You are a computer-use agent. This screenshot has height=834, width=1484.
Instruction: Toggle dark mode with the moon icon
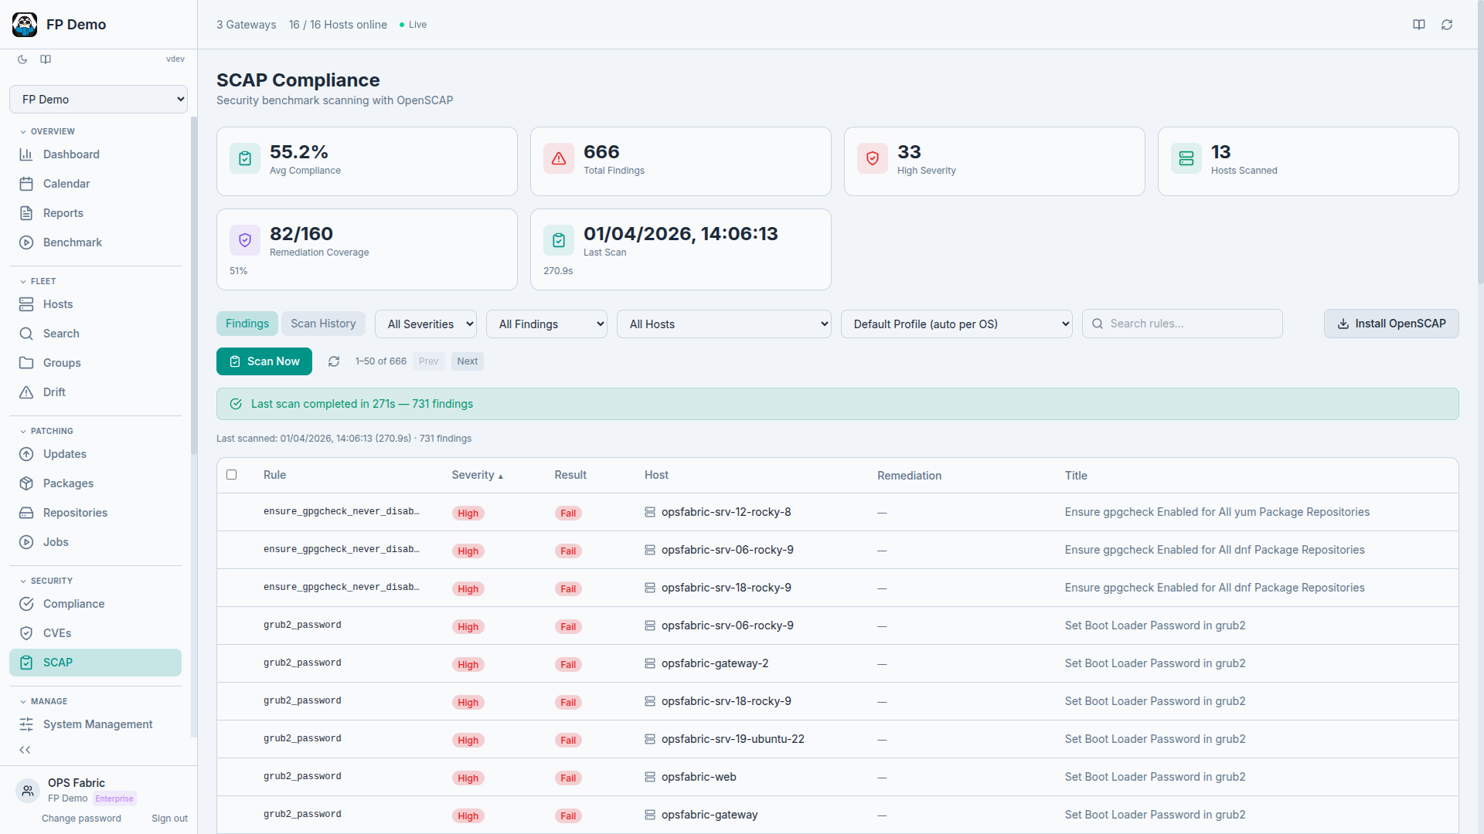click(x=22, y=59)
